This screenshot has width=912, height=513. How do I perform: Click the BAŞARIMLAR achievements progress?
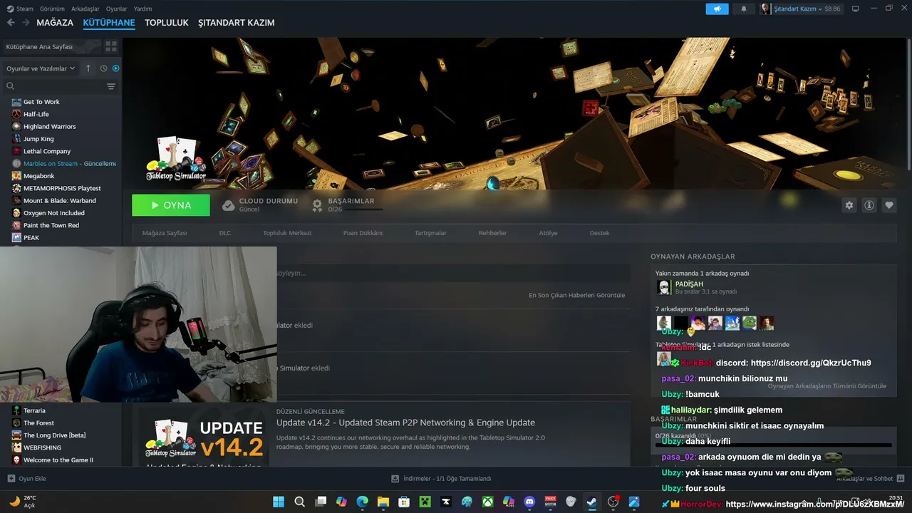348,205
